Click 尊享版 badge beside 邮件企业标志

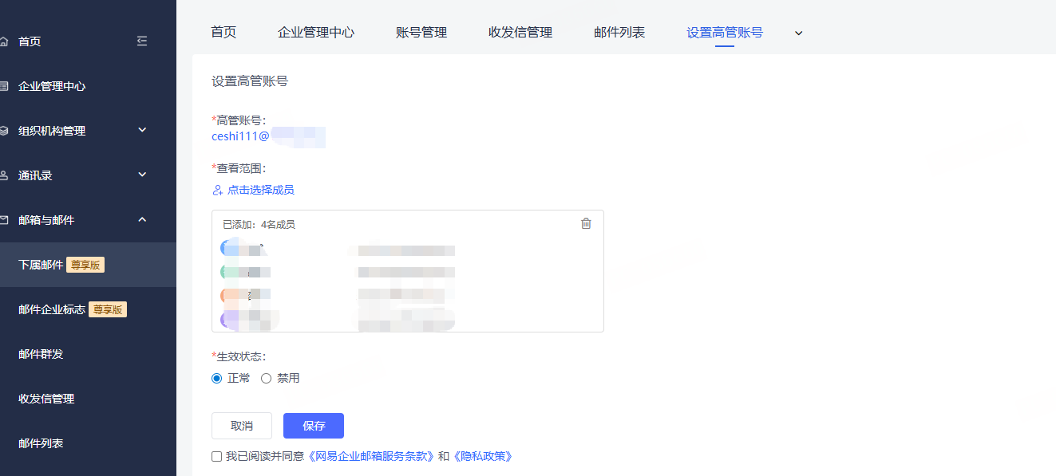pyautogui.click(x=108, y=309)
